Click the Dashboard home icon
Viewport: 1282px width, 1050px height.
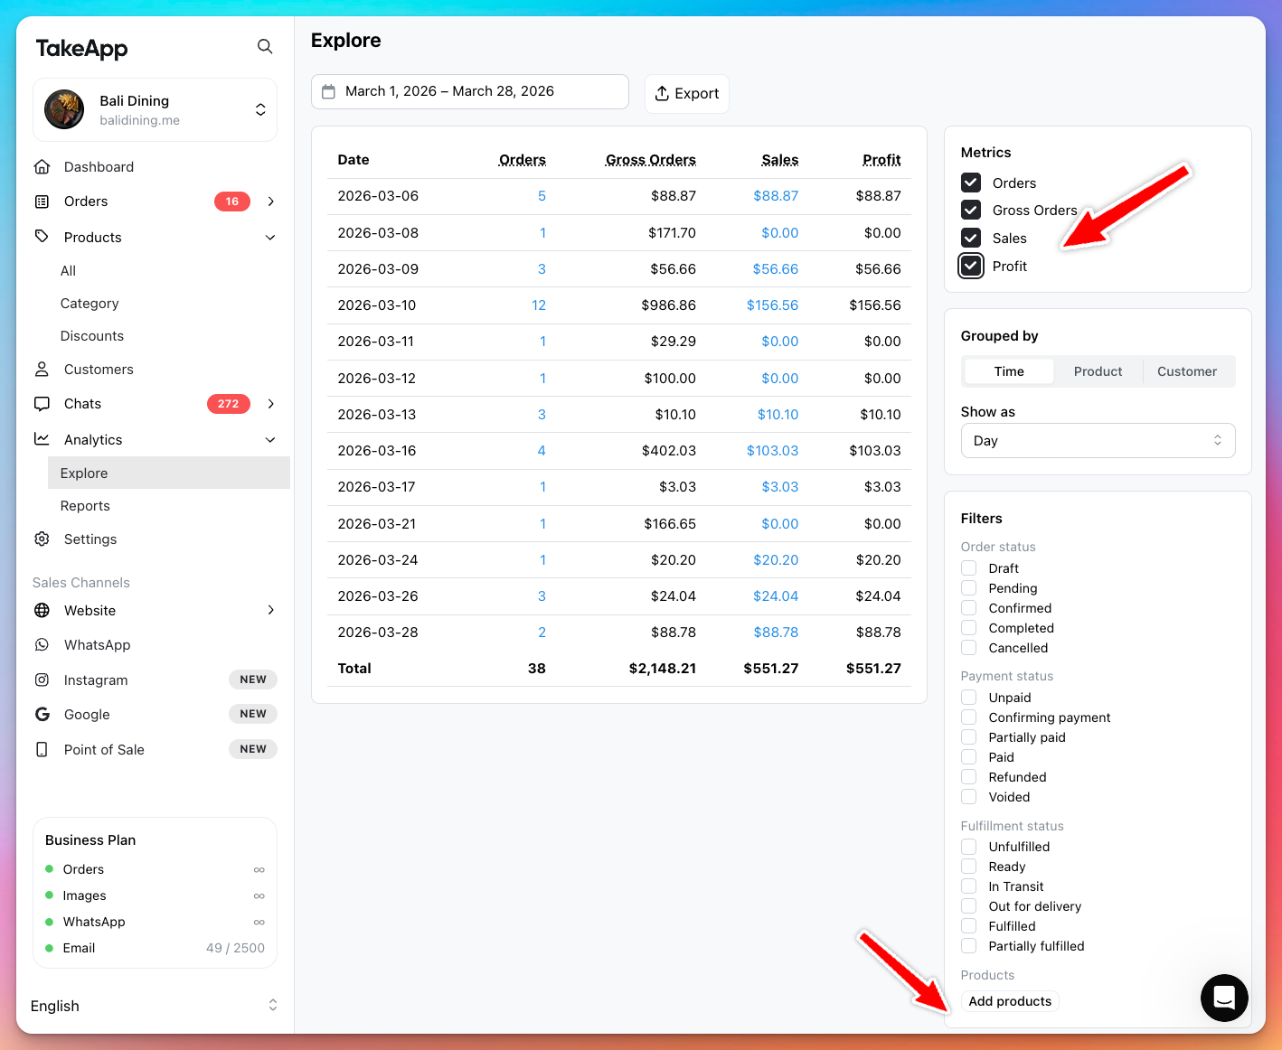pos(42,167)
